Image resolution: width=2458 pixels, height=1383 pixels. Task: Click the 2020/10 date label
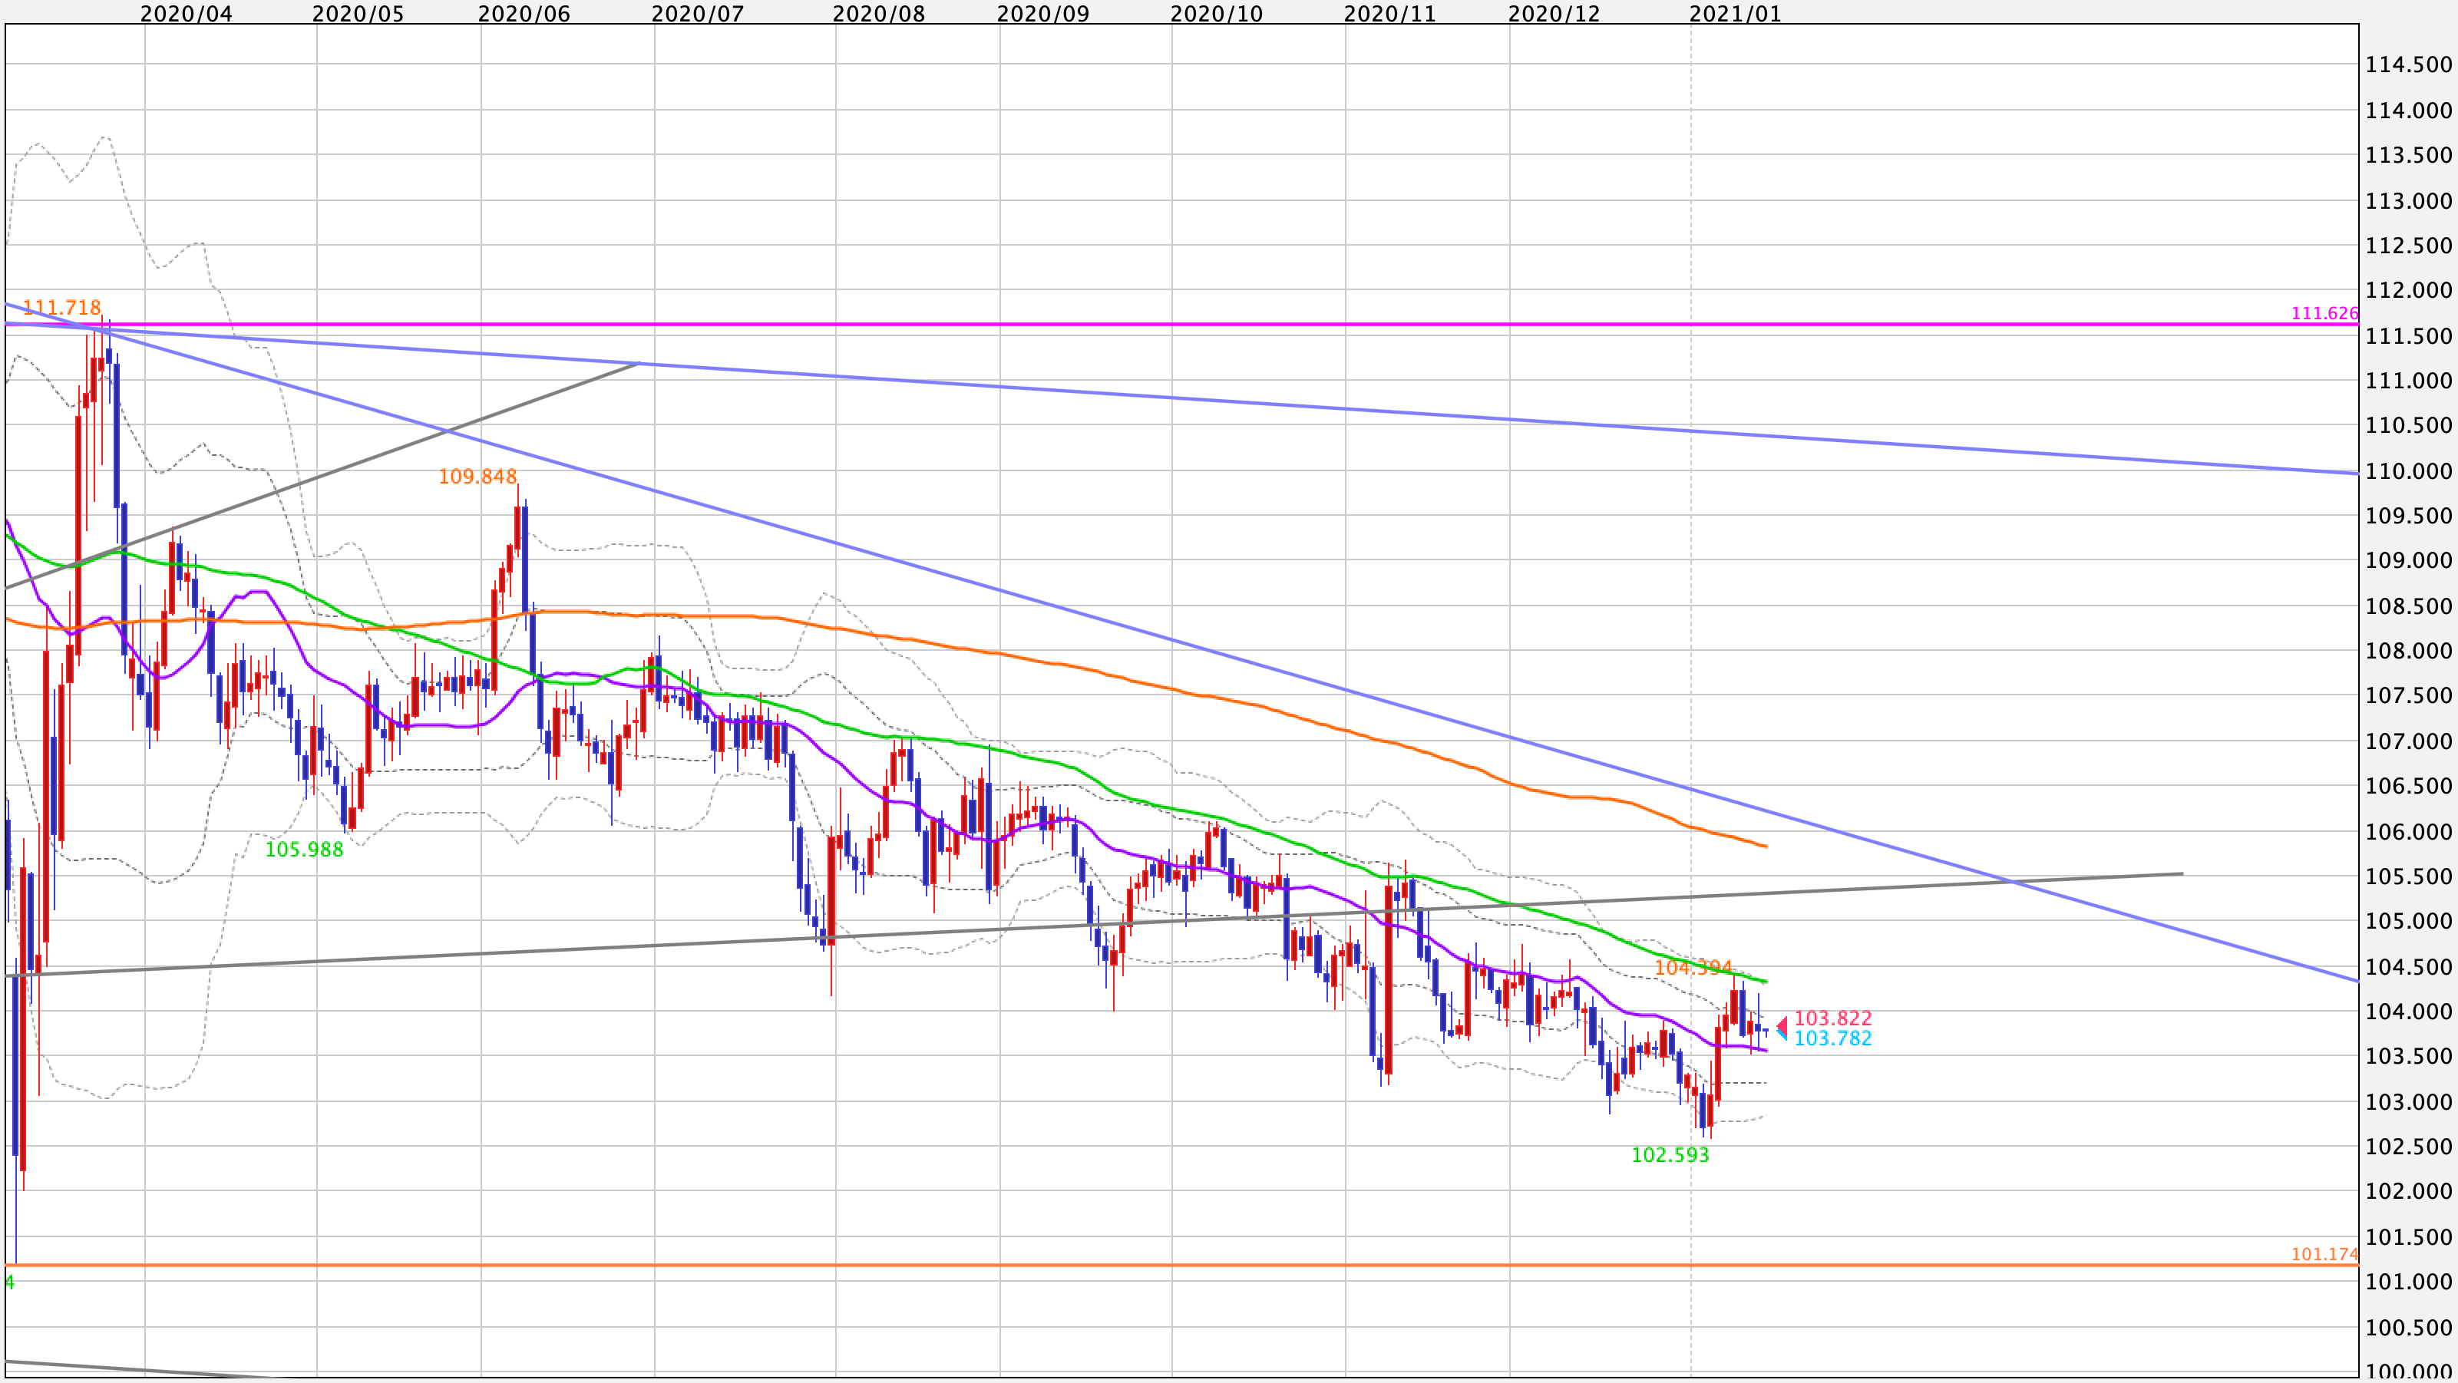pyautogui.click(x=1217, y=13)
